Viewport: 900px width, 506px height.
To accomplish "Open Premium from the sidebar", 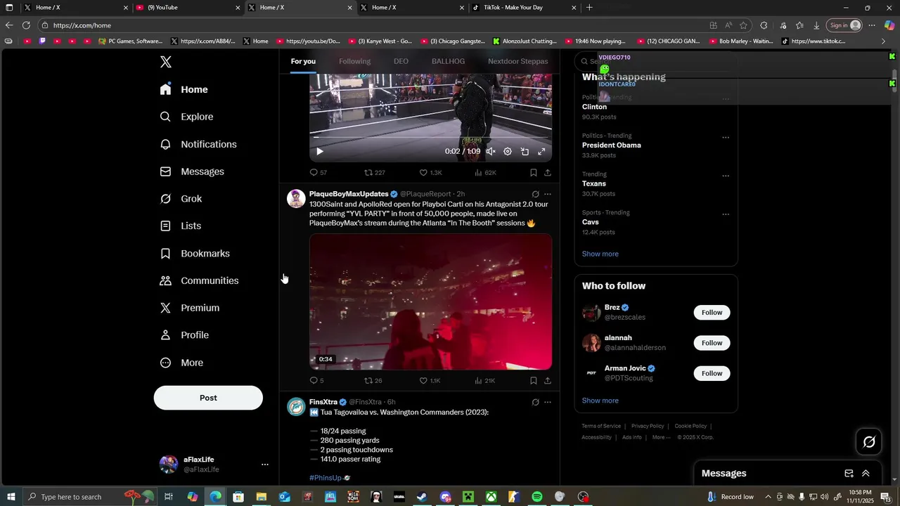I will tap(190, 308).
